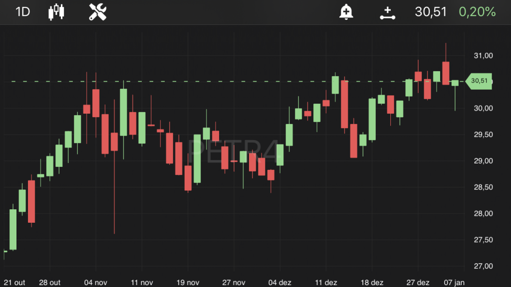Viewport: 511px width, 287px height.
Task: Click the 0,20% change value
Action: (x=477, y=12)
